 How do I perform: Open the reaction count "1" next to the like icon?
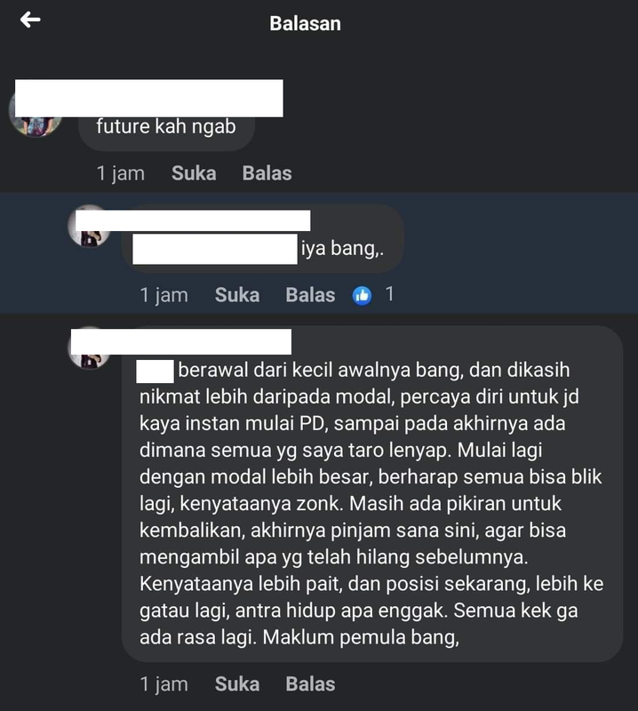tap(389, 294)
